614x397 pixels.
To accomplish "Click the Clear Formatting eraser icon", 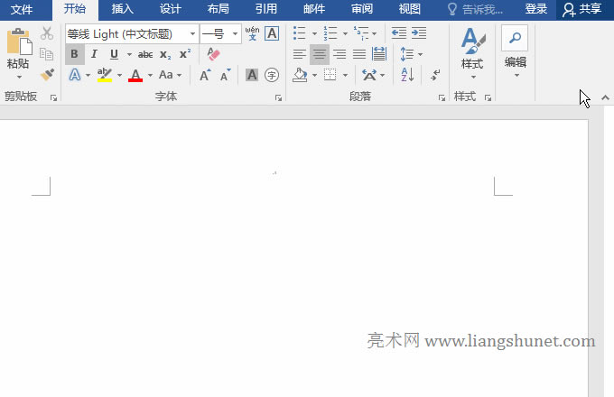I will pos(213,54).
